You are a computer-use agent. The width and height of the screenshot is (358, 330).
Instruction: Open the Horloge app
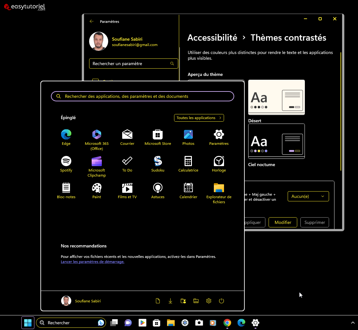(x=219, y=164)
